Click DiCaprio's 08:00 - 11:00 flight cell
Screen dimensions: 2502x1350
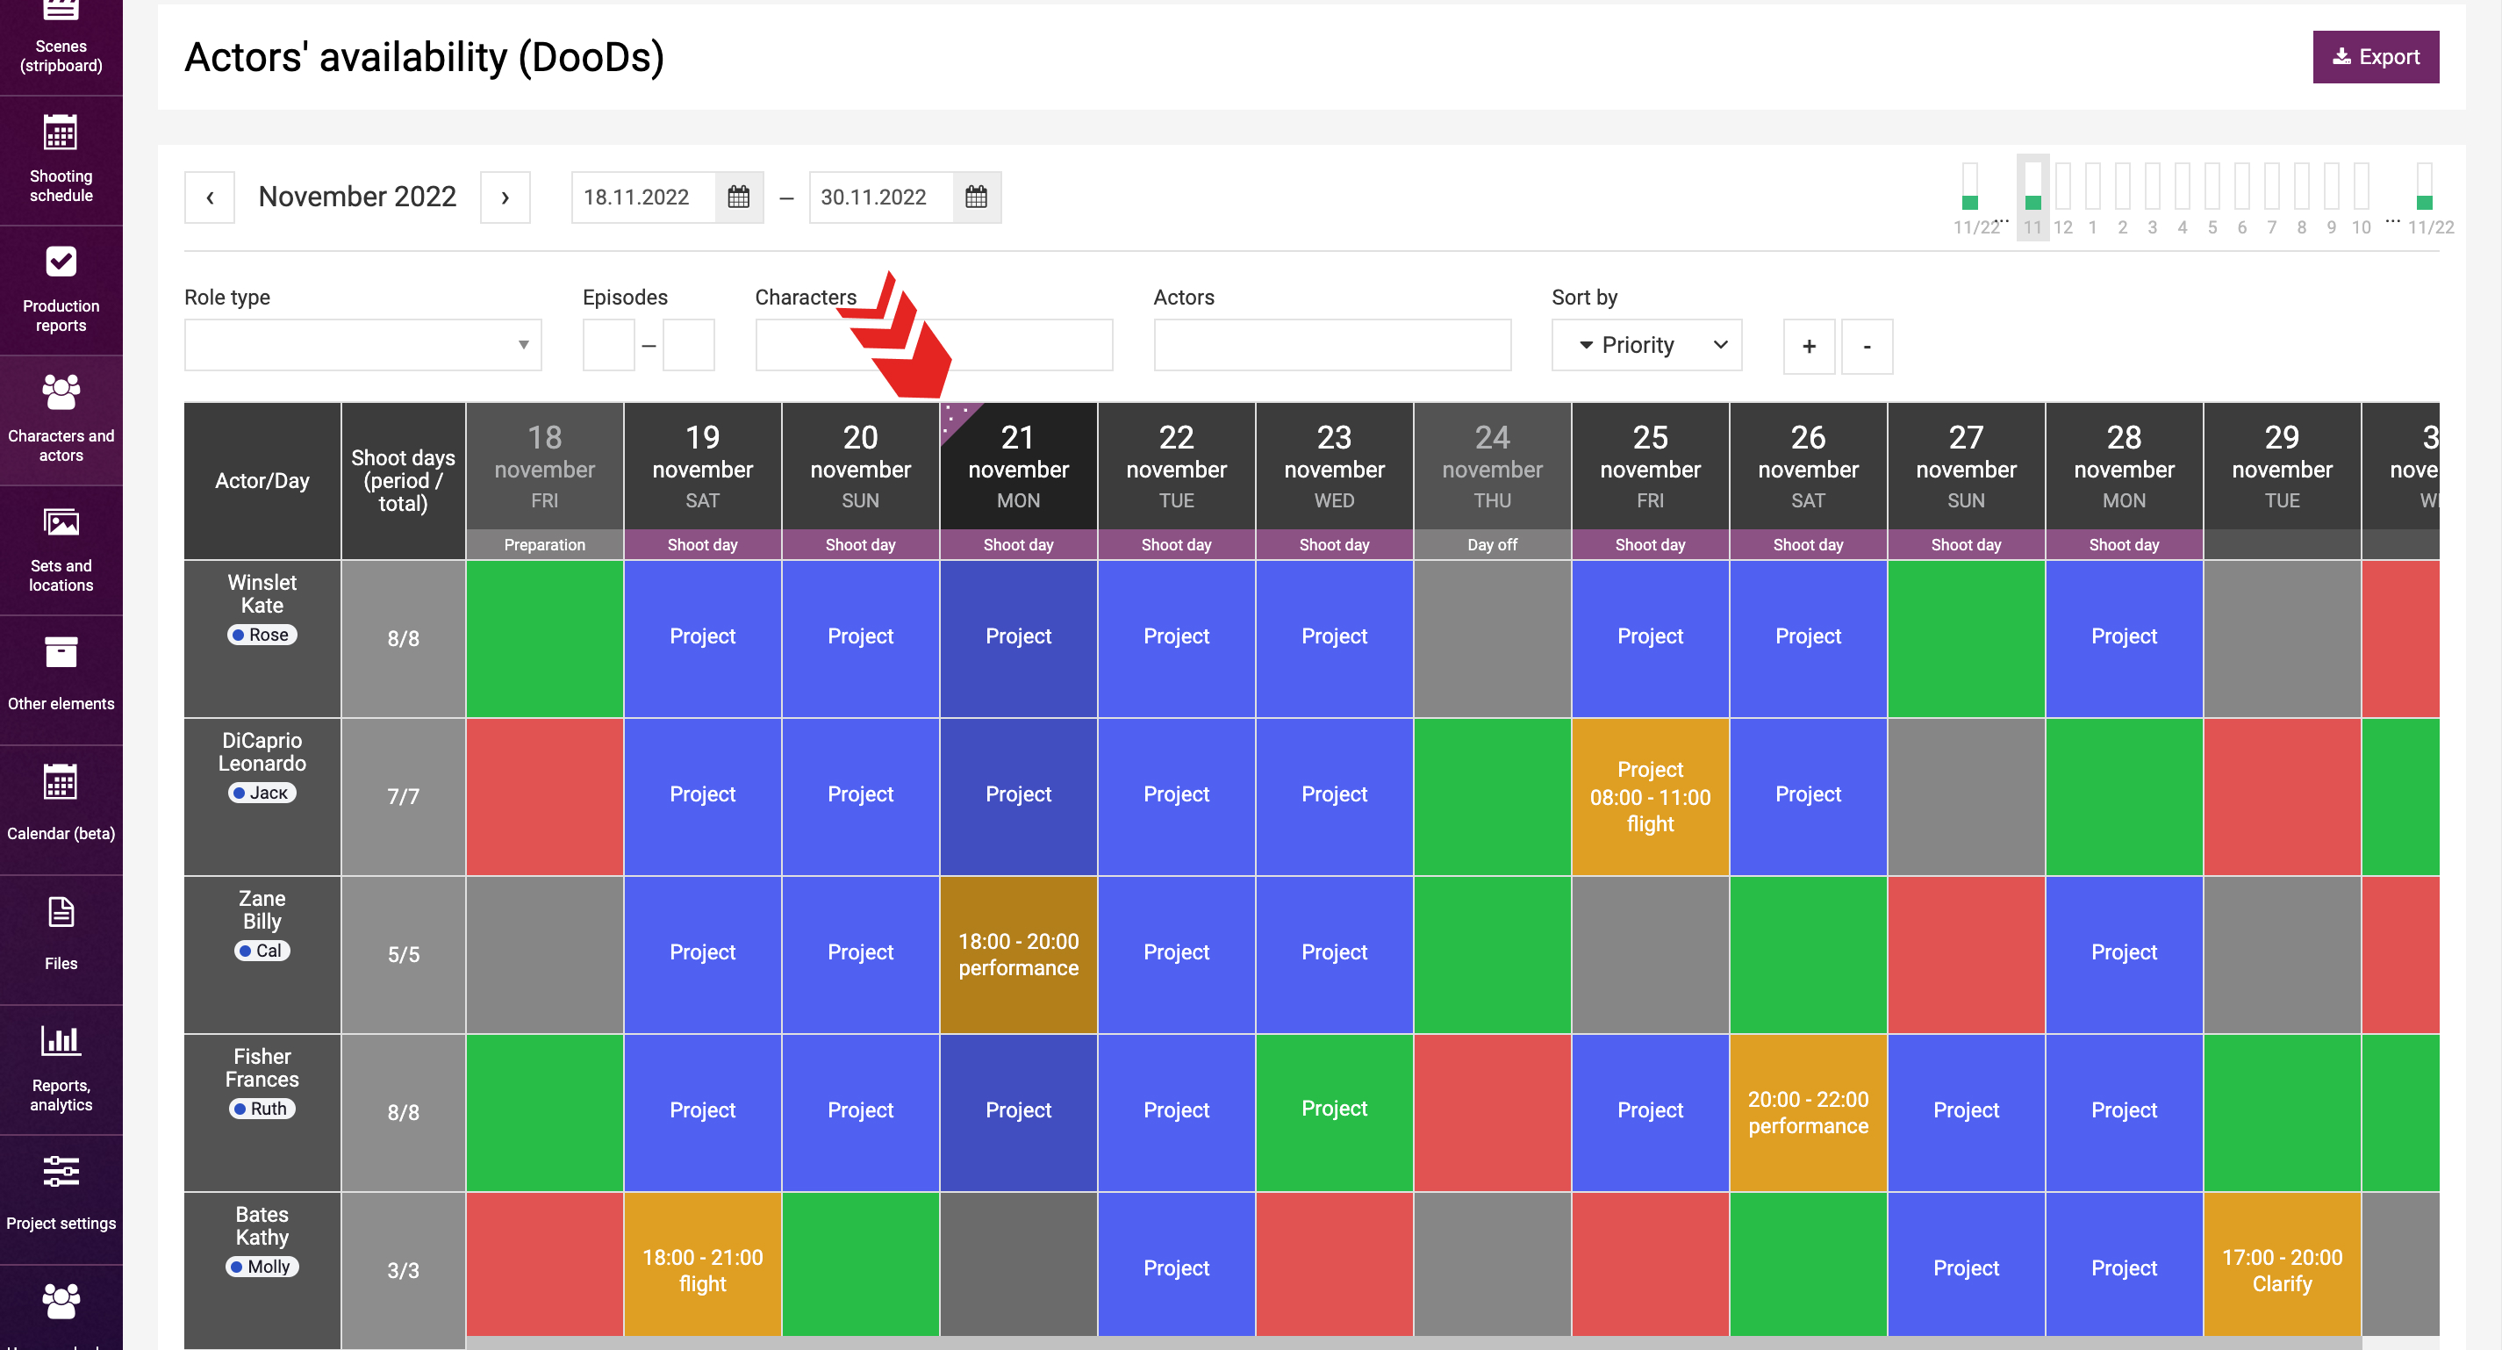coord(1650,796)
